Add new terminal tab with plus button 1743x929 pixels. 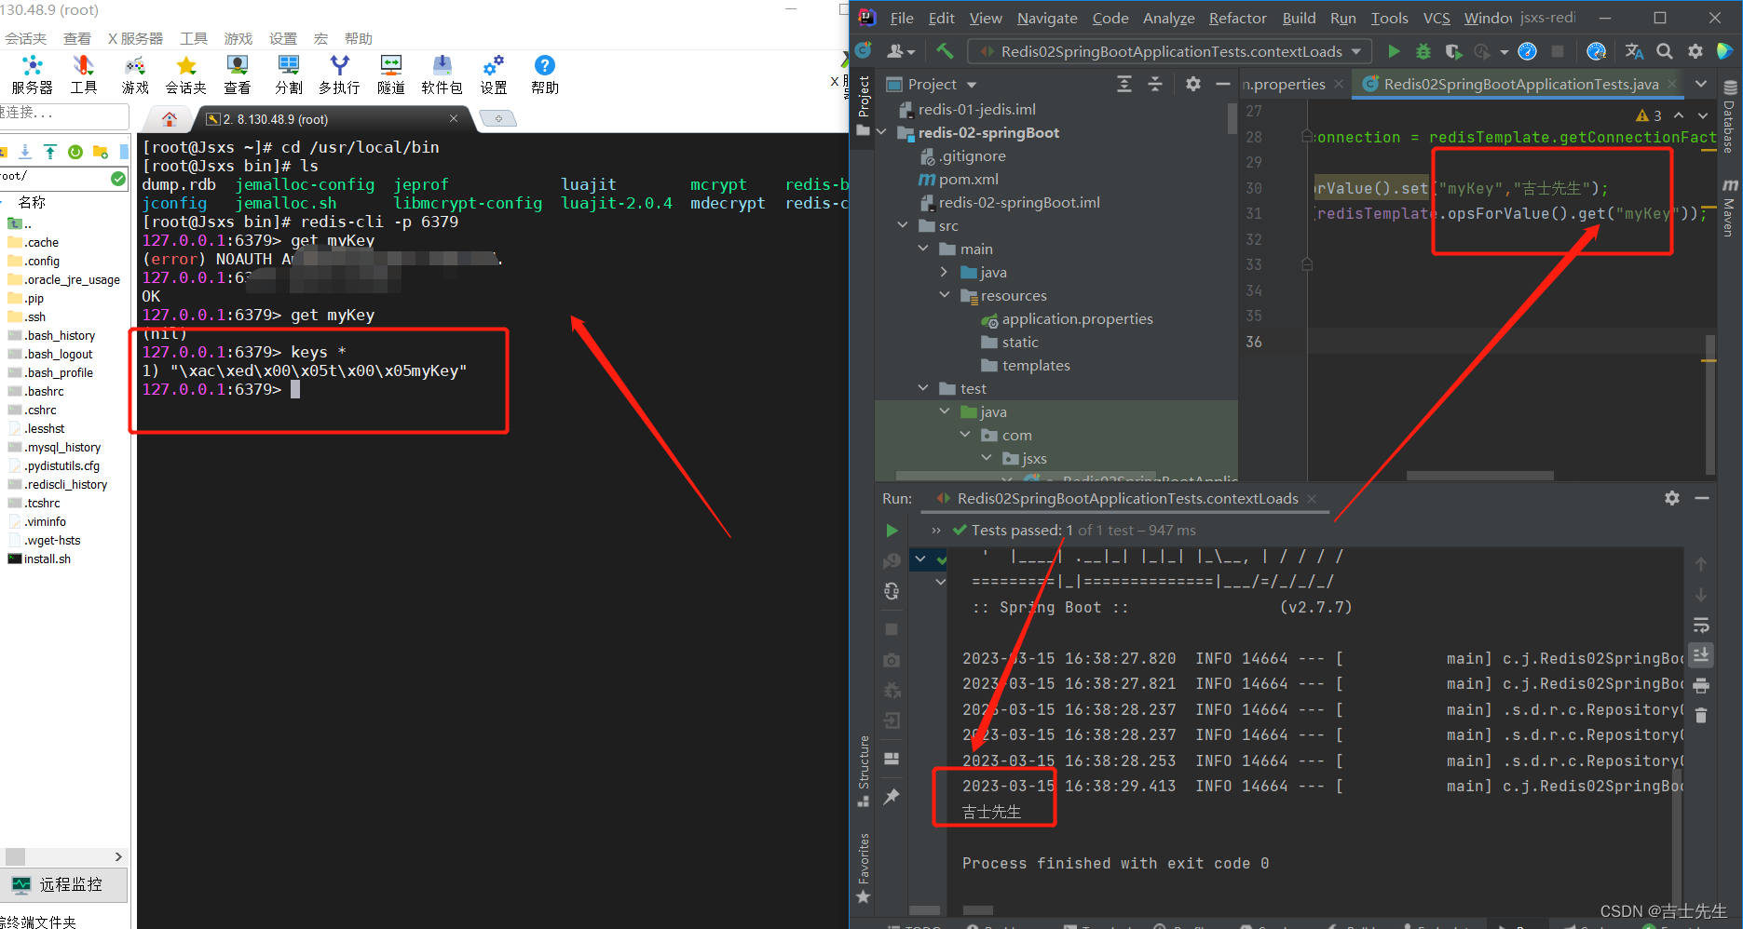click(498, 118)
